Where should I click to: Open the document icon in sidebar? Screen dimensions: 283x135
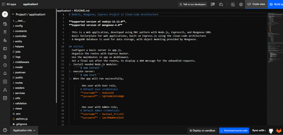(5, 57)
